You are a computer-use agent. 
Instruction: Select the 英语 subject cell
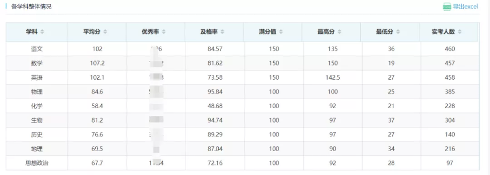(x=37, y=78)
